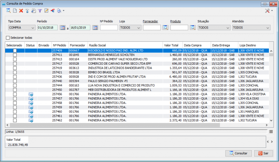Click the horizontal scrollbar right arrow
This screenshot has height=162, width=279.
point(266,125)
